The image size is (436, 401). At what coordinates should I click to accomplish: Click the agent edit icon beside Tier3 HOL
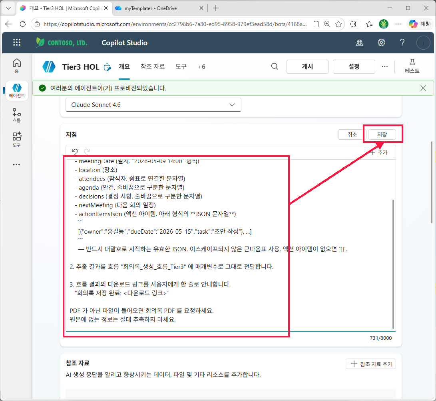pos(108,67)
